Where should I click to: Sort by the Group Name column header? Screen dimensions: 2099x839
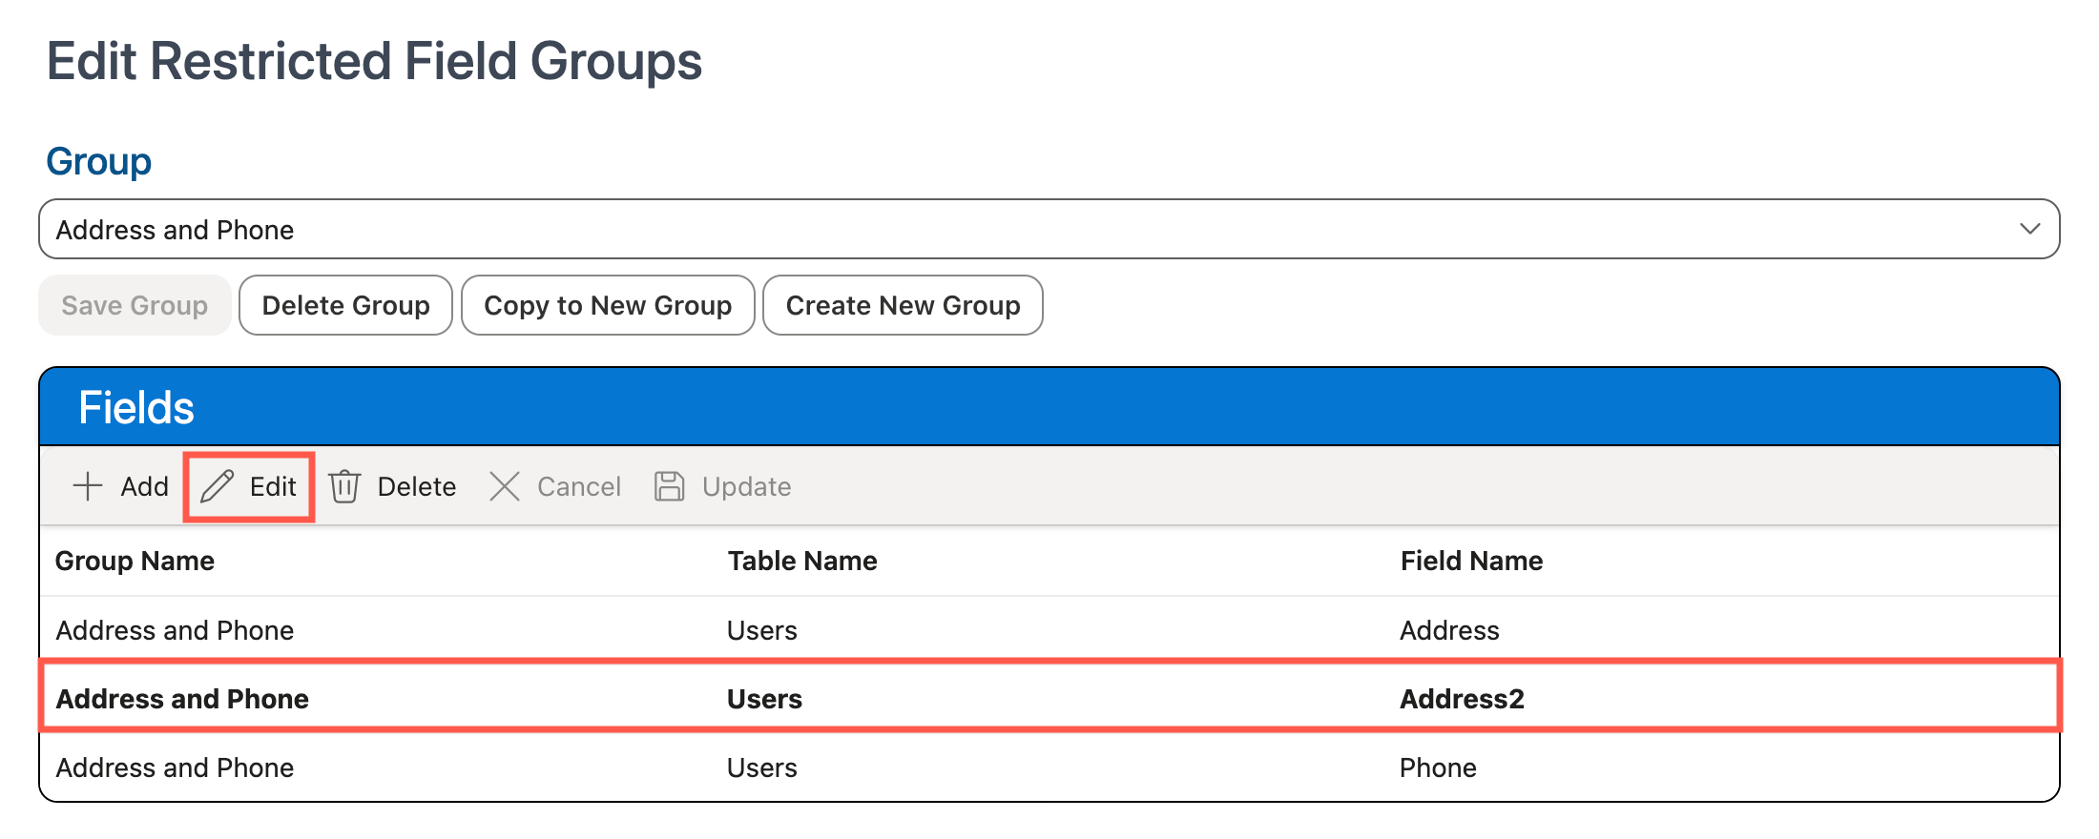(135, 561)
